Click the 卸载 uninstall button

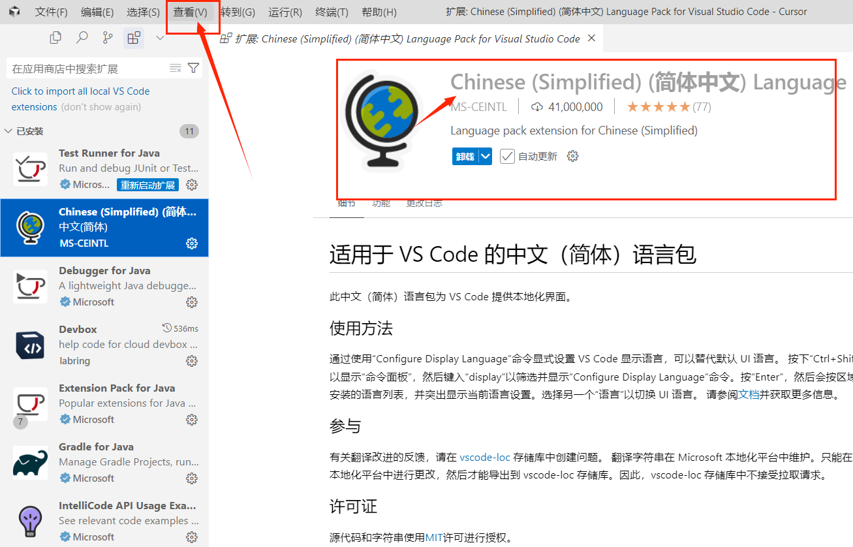tap(465, 156)
